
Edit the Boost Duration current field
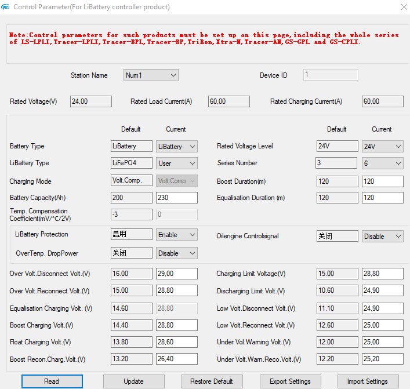point(382,181)
